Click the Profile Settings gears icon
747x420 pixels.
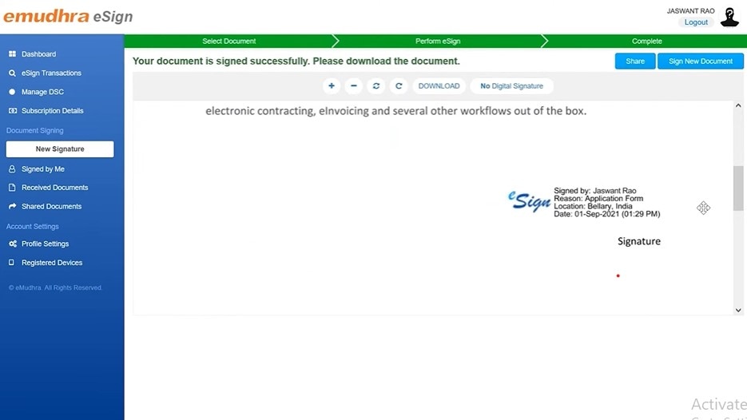click(x=13, y=244)
